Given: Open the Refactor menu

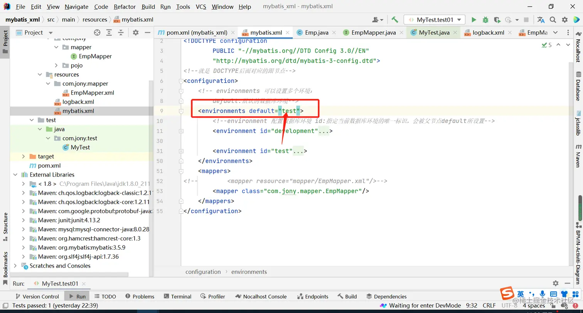Looking at the screenshot, I should pos(125,7).
